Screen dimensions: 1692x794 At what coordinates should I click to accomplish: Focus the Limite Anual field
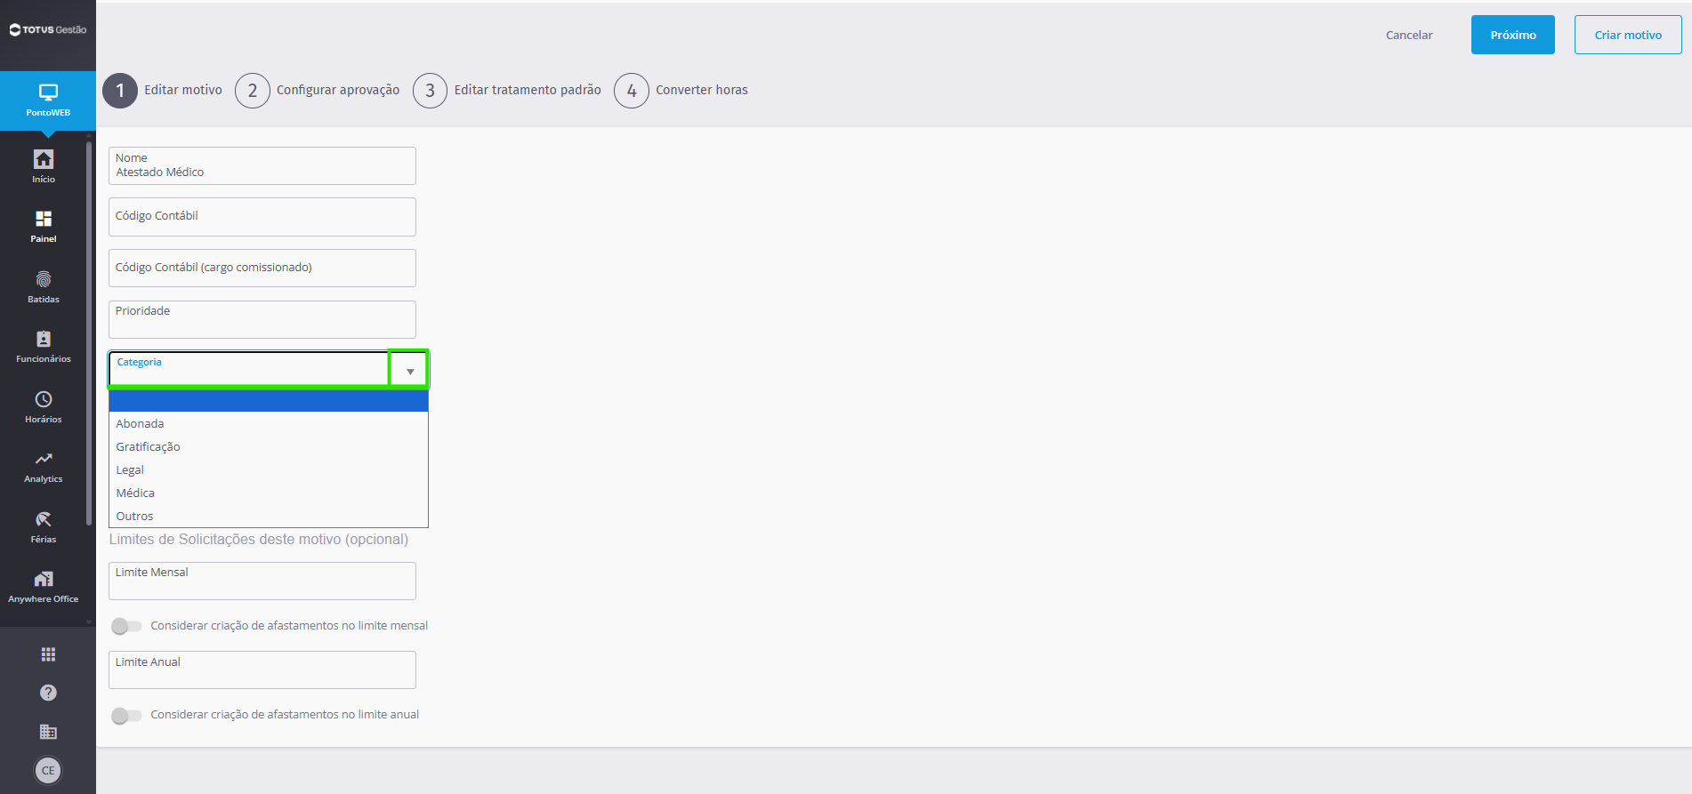262,670
